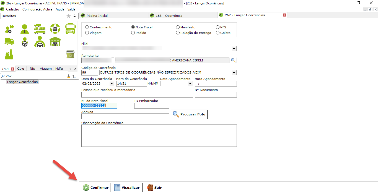The height and width of the screenshot is (192, 378).
Task: Select Lançar Ocorrências in the tree
Action: pos(22,82)
